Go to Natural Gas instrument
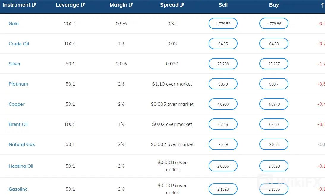 pyautogui.click(x=22, y=144)
